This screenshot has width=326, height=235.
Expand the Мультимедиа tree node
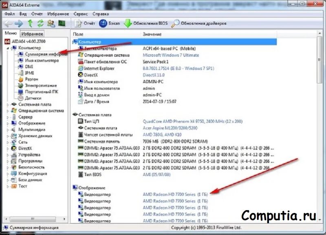tap(8, 130)
